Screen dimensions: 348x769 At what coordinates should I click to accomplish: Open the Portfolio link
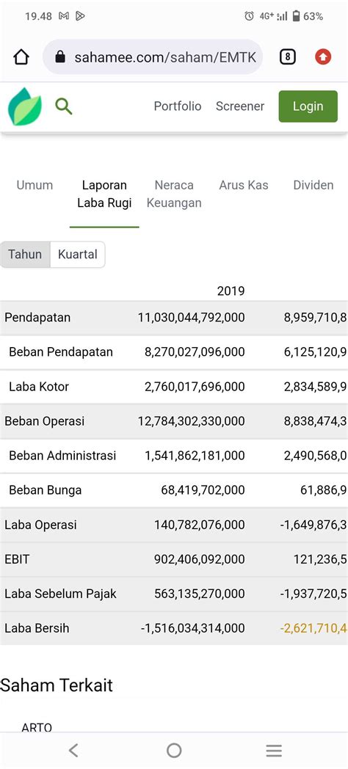coord(178,106)
